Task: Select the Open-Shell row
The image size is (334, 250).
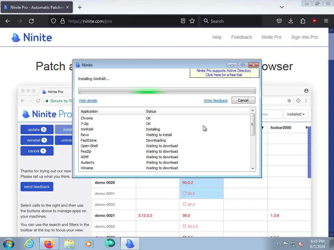Action: point(164,146)
